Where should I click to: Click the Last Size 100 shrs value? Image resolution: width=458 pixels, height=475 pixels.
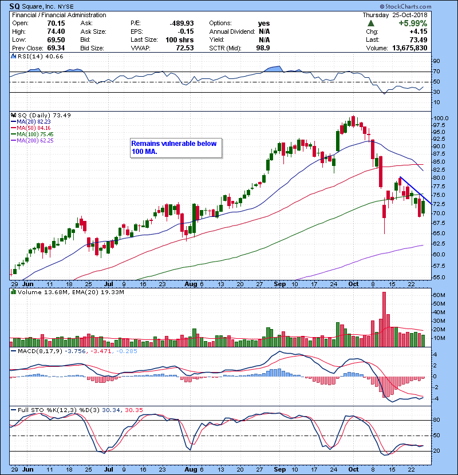(179, 39)
